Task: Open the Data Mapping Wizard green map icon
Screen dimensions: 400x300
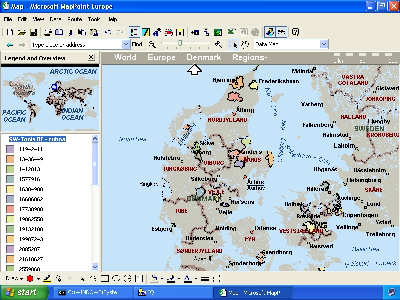Action: [x=218, y=32]
